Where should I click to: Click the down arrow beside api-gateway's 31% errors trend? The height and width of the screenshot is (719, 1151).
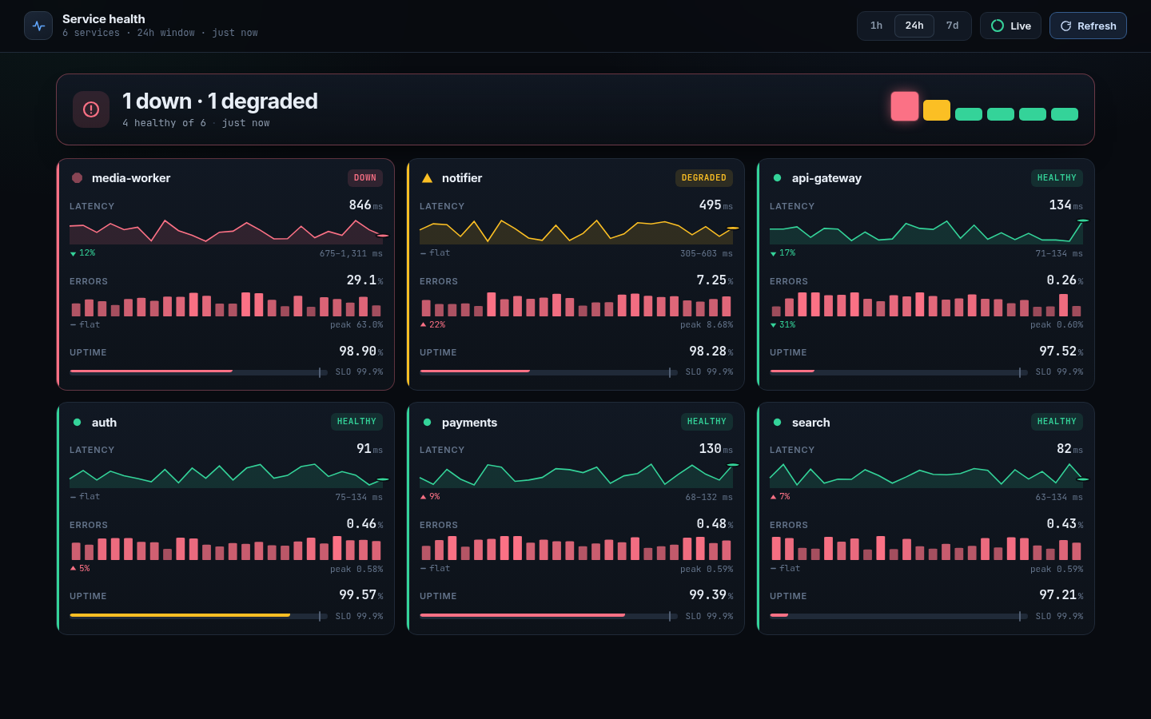[x=773, y=325]
